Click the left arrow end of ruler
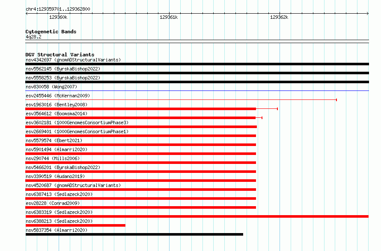 pyautogui.click(x=27, y=14)
